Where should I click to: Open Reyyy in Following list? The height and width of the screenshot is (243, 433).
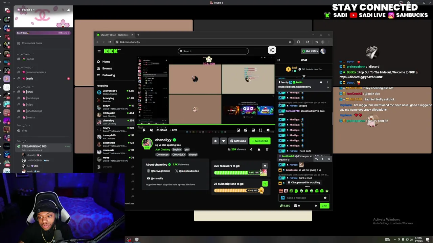[115, 129]
